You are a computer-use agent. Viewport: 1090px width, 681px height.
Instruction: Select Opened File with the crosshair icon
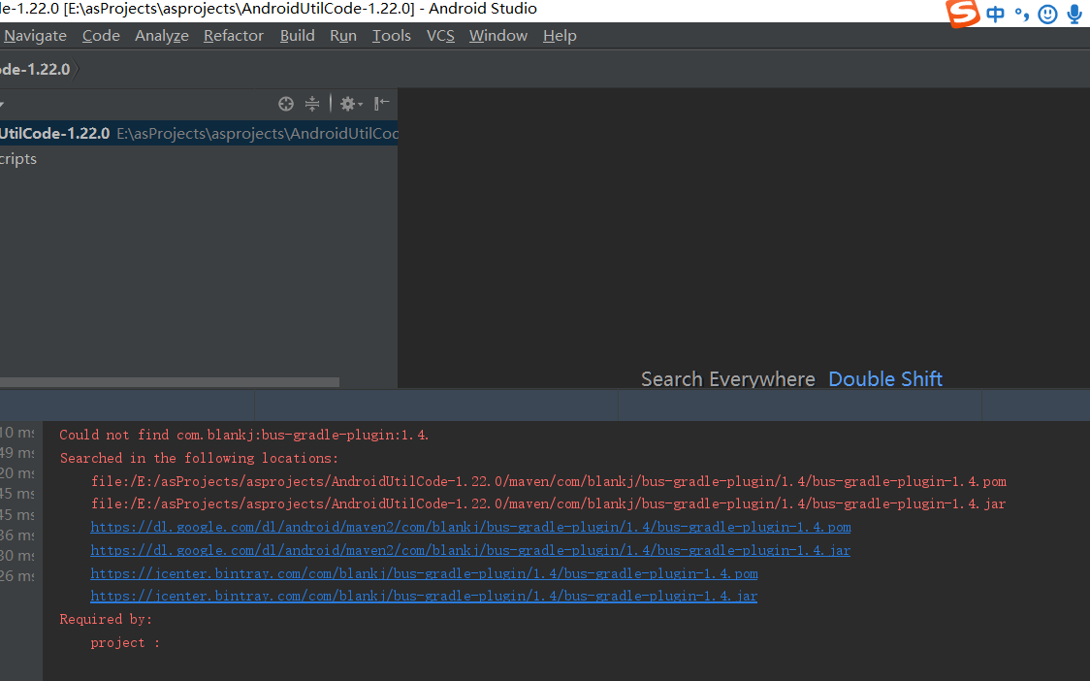[286, 104]
